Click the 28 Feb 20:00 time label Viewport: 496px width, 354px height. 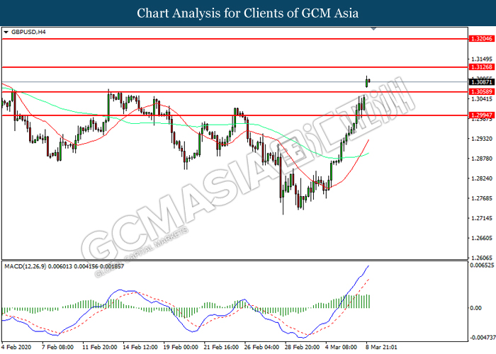click(302, 347)
